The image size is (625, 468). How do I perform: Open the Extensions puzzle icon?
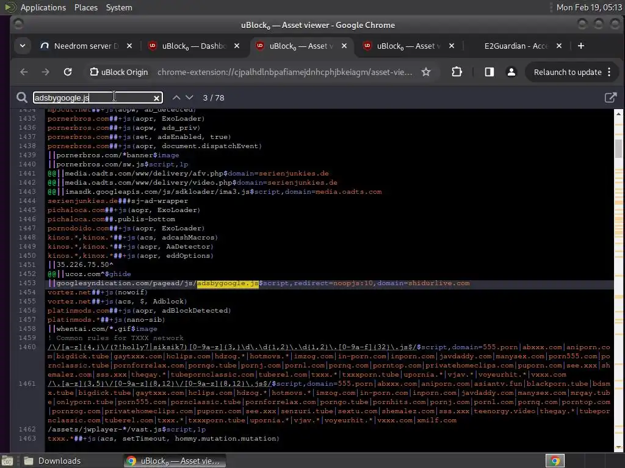(x=457, y=72)
